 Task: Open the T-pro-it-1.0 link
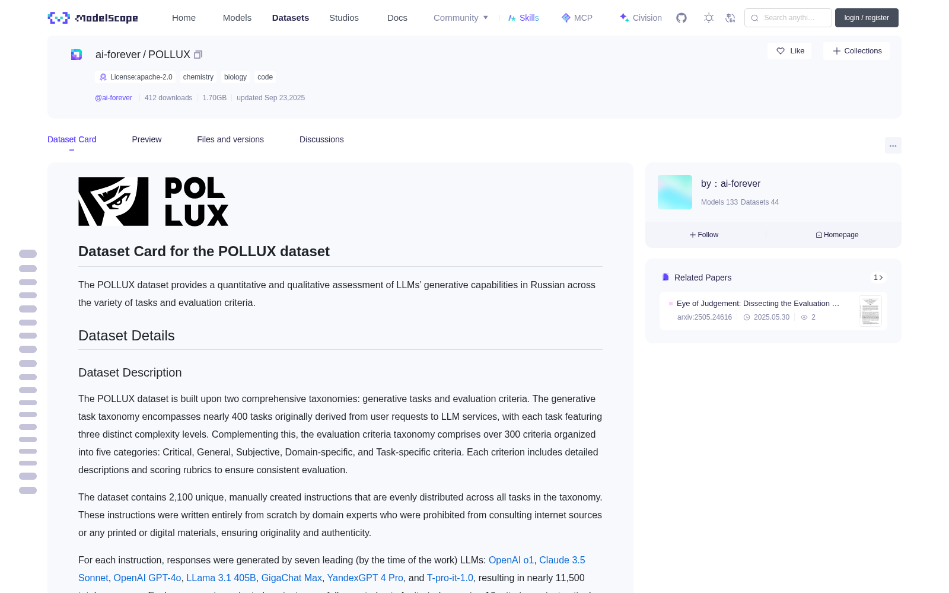pyautogui.click(x=450, y=578)
